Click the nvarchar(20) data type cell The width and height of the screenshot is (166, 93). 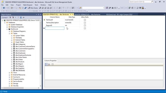(x=72, y=20)
